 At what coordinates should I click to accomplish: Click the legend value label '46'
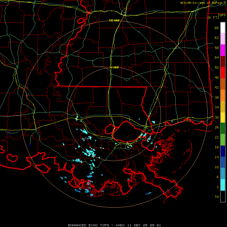pyautogui.click(x=217, y=78)
